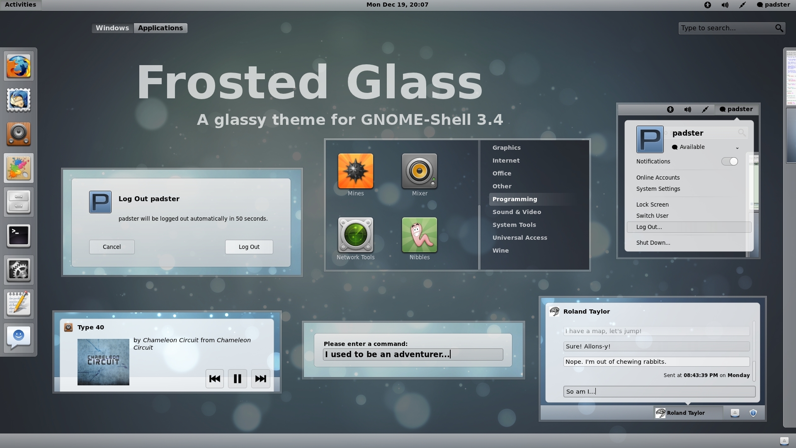
Task: Open the volume icon in top bar
Action: click(725, 5)
